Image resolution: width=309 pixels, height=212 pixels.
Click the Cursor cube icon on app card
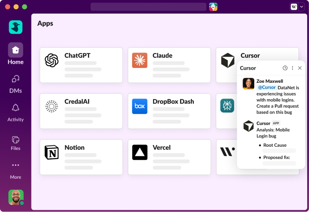click(x=228, y=60)
